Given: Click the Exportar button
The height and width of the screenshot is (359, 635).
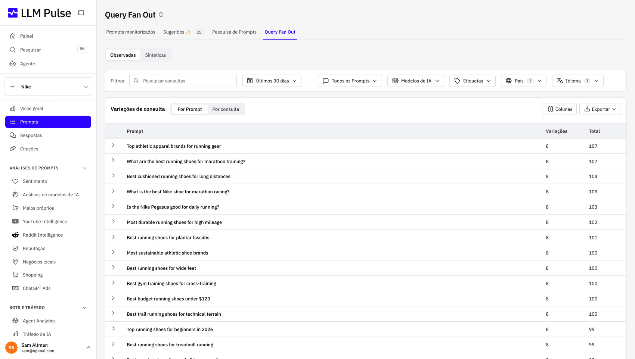Looking at the screenshot, I should [600, 109].
